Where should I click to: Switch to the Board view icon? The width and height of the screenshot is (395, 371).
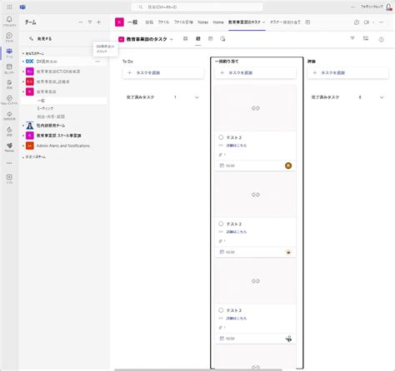198,39
